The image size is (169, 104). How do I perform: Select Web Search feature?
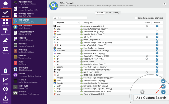pyautogui.click(x=30, y=21)
